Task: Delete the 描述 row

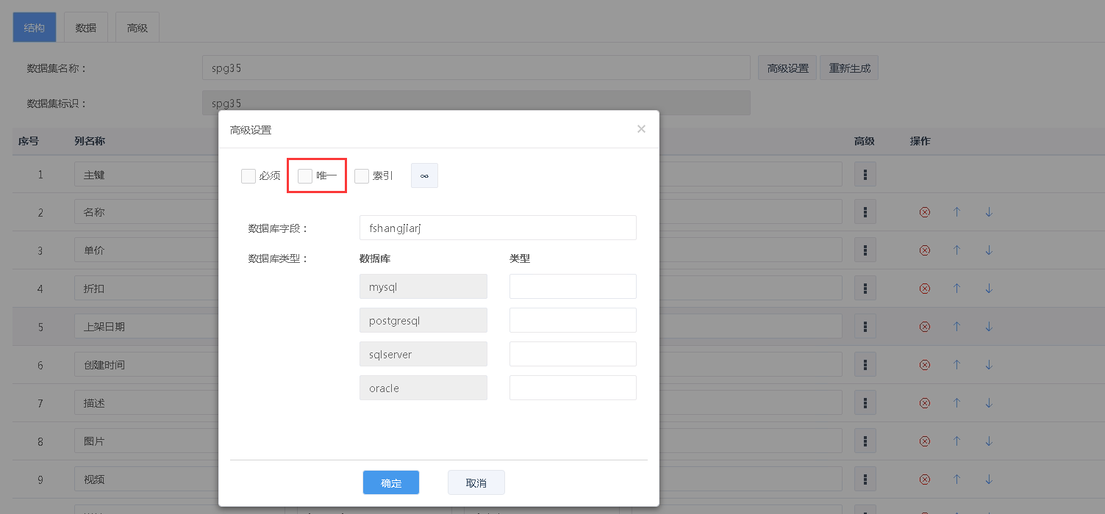Action: (x=925, y=403)
